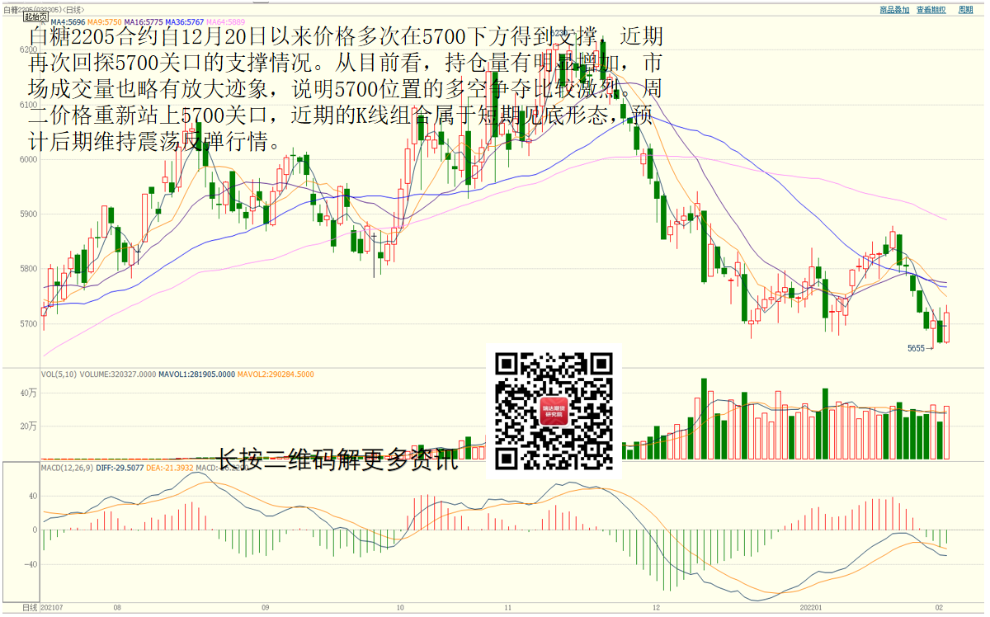Screen dimensions: 990x617
Task: Select the MAVOL1 volume average label
Action: point(197,374)
